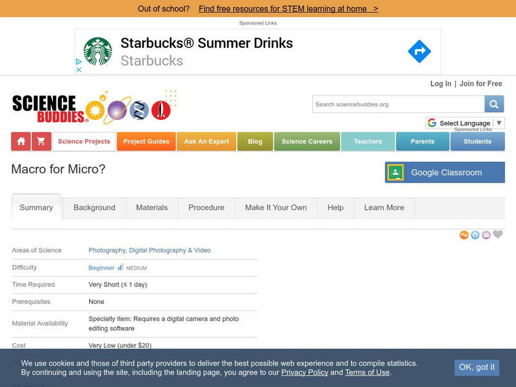Switch to the Make It Your Own tab
Image resolution: width=516 pixels, height=387 pixels.
276,208
